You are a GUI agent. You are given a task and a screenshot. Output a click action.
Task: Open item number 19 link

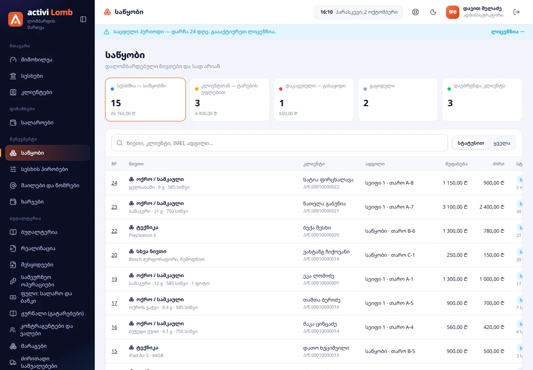(114, 279)
